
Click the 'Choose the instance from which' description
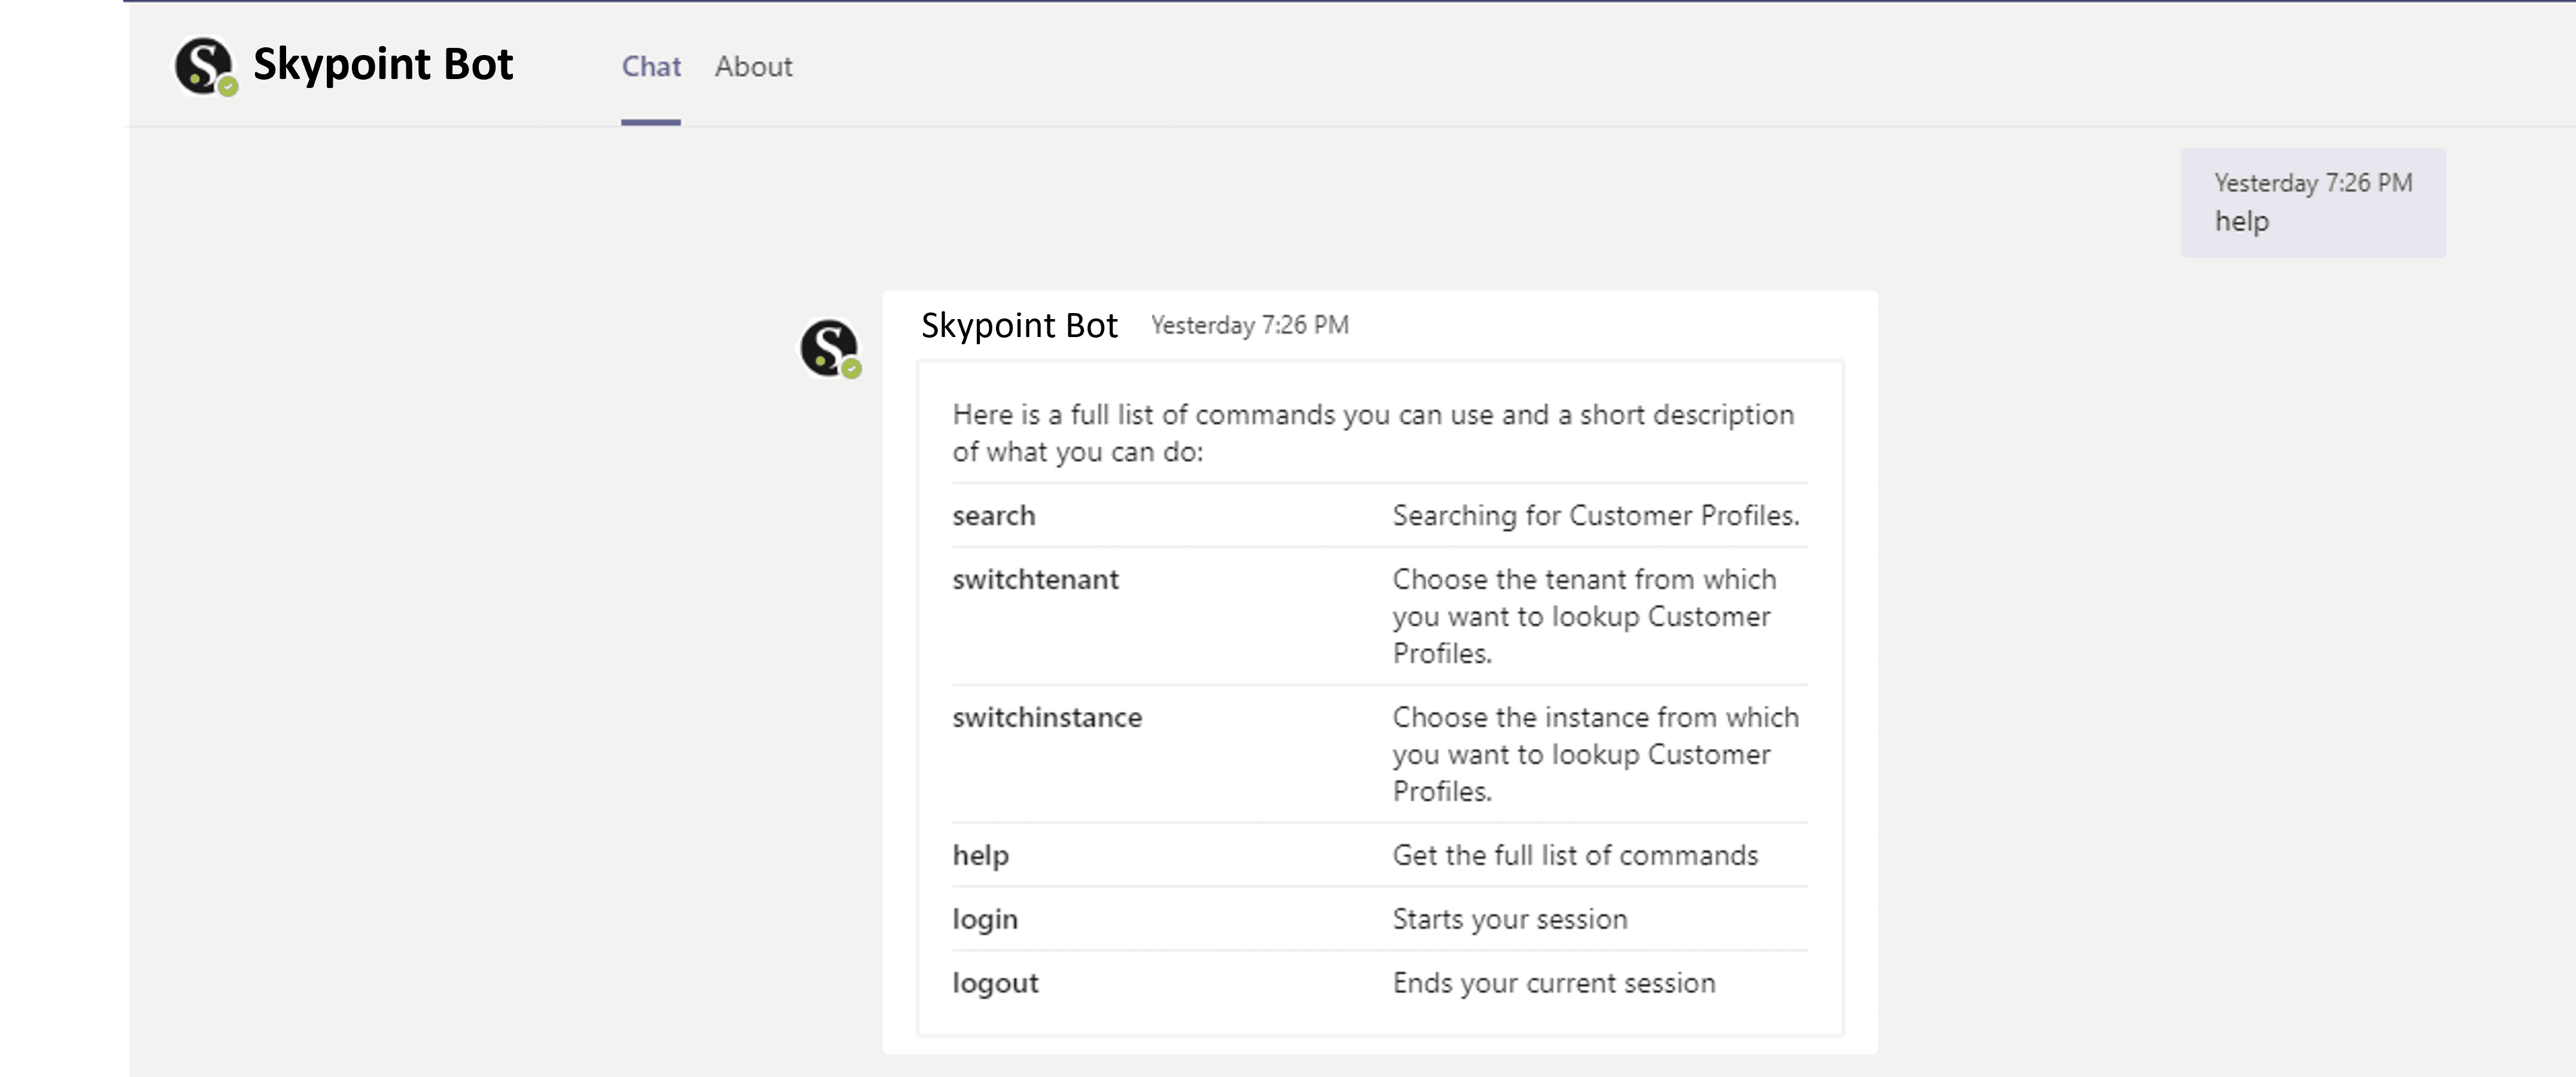point(1595,754)
